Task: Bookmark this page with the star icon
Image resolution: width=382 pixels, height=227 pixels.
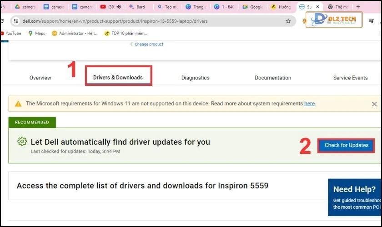Action: (x=288, y=21)
